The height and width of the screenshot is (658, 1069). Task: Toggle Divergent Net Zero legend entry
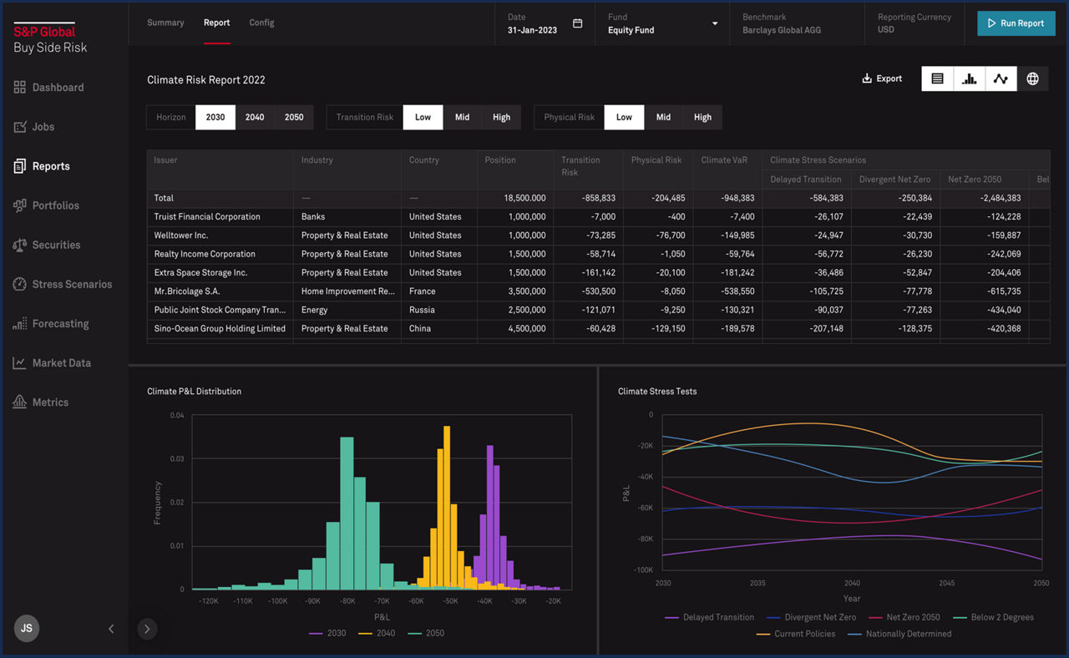point(811,617)
